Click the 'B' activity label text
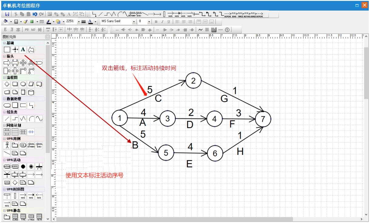 pyautogui.click(x=135, y=145)
